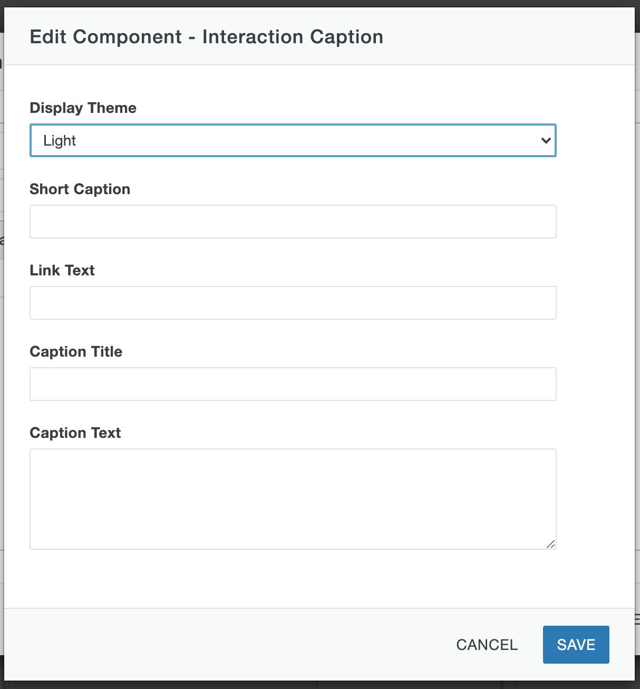Click into the Short Caption field

point(293,222)
